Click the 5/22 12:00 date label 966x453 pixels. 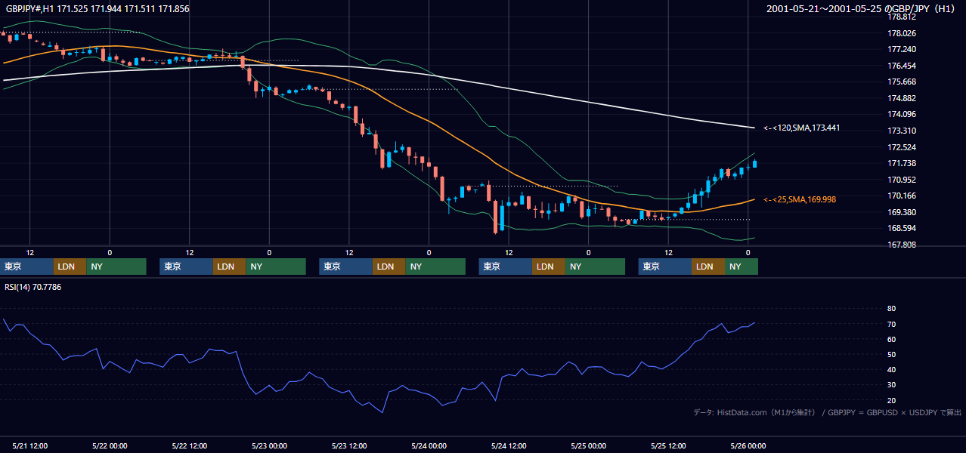pos(190,445)
